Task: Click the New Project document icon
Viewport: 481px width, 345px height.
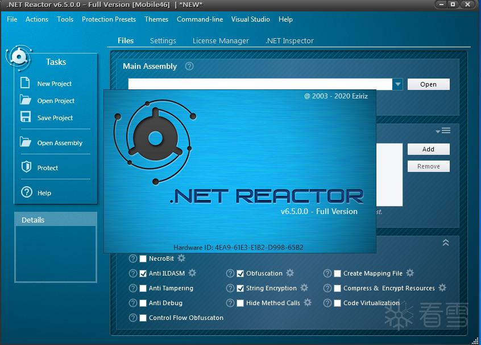Action: coord(25,83)
